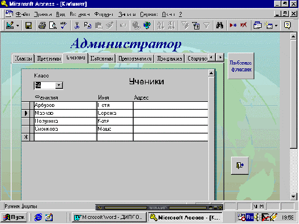Expand the Класс combo box

[x=59, y=85]
